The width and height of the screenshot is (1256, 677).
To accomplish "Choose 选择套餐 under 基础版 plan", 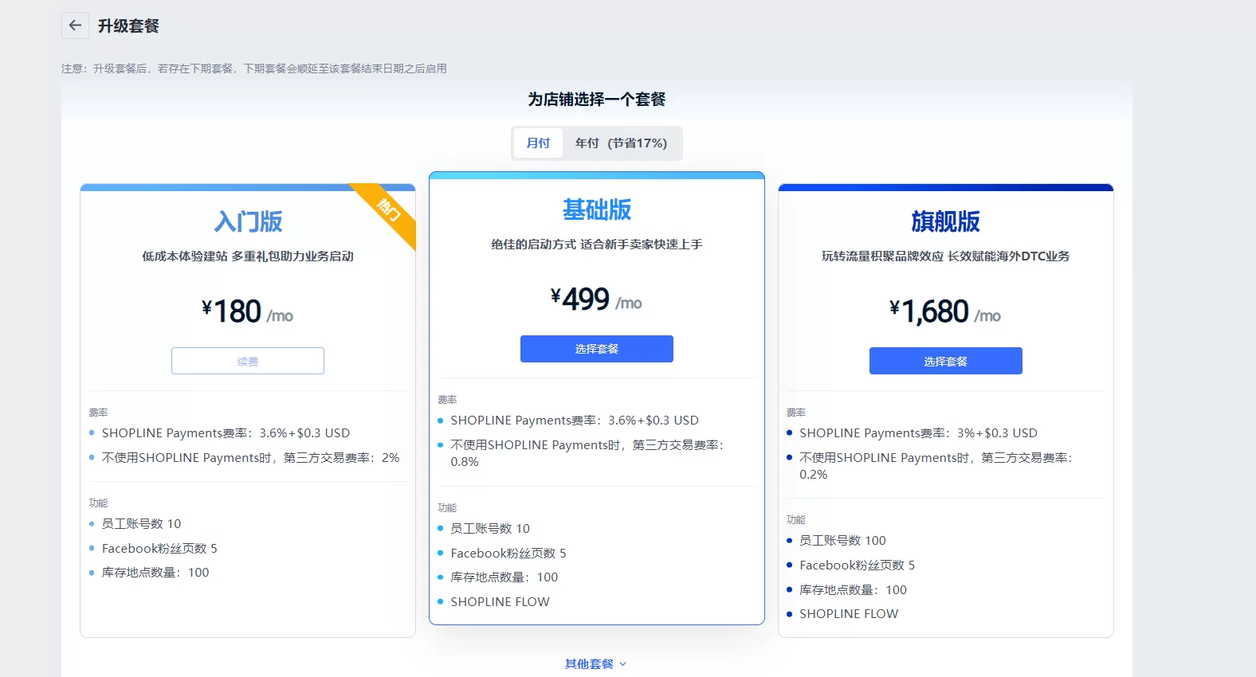I will 596,349.
